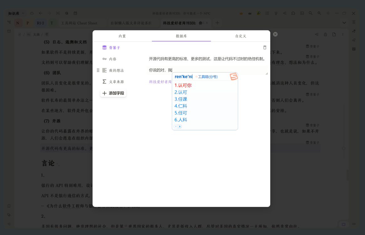Select IME candidate 2.认可
Image resolution: width=365 pixels, height=235 pixels.
(181, 92)
